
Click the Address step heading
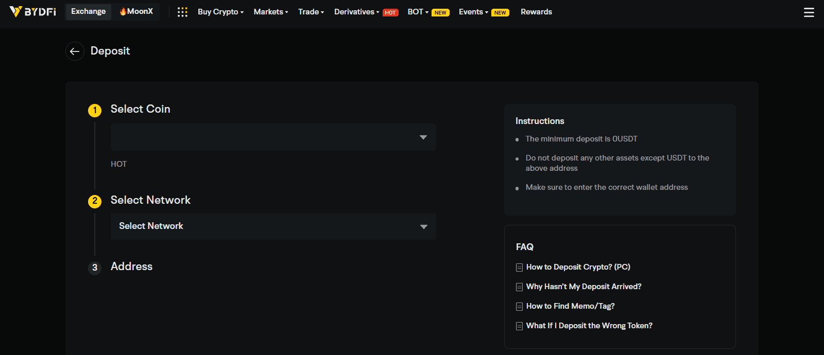pos(131,267)
